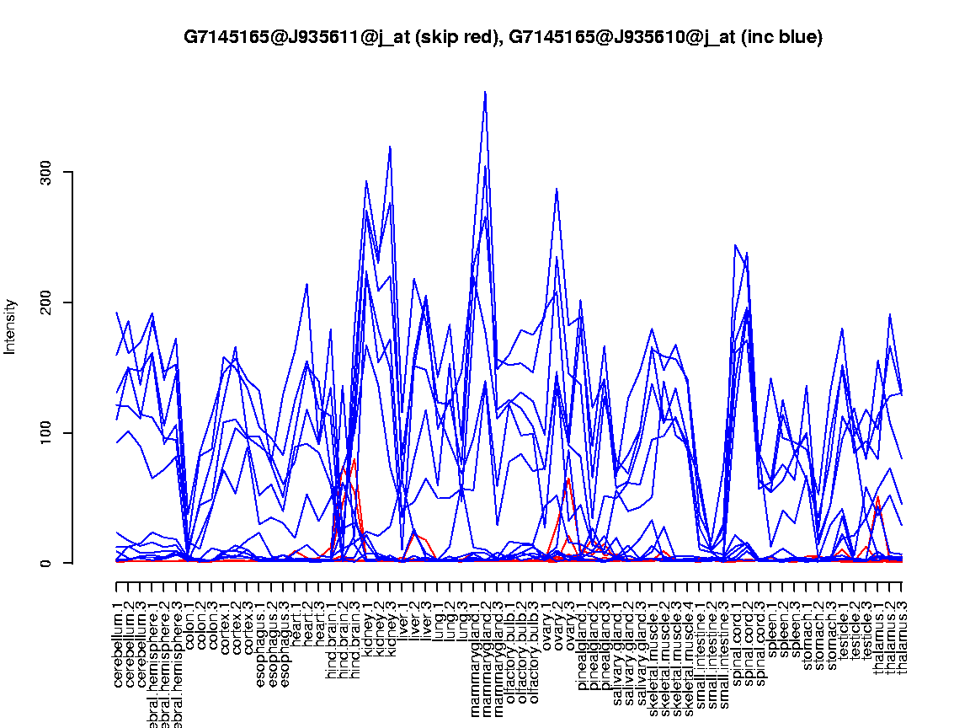The width and height of the screenshot is (970, 728).
Task: Click the 200 tick label on y-axis
Action: coord(46,302)
